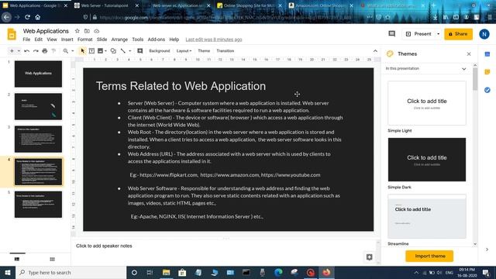The width and height of the screenshot is (496, 279).
Task: Collapse the In this presentation section
Action: pos(463,69)
